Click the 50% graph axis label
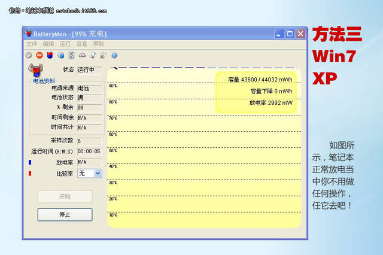The image size is (383, 255). pyautogui.click(x=113, y=150)
